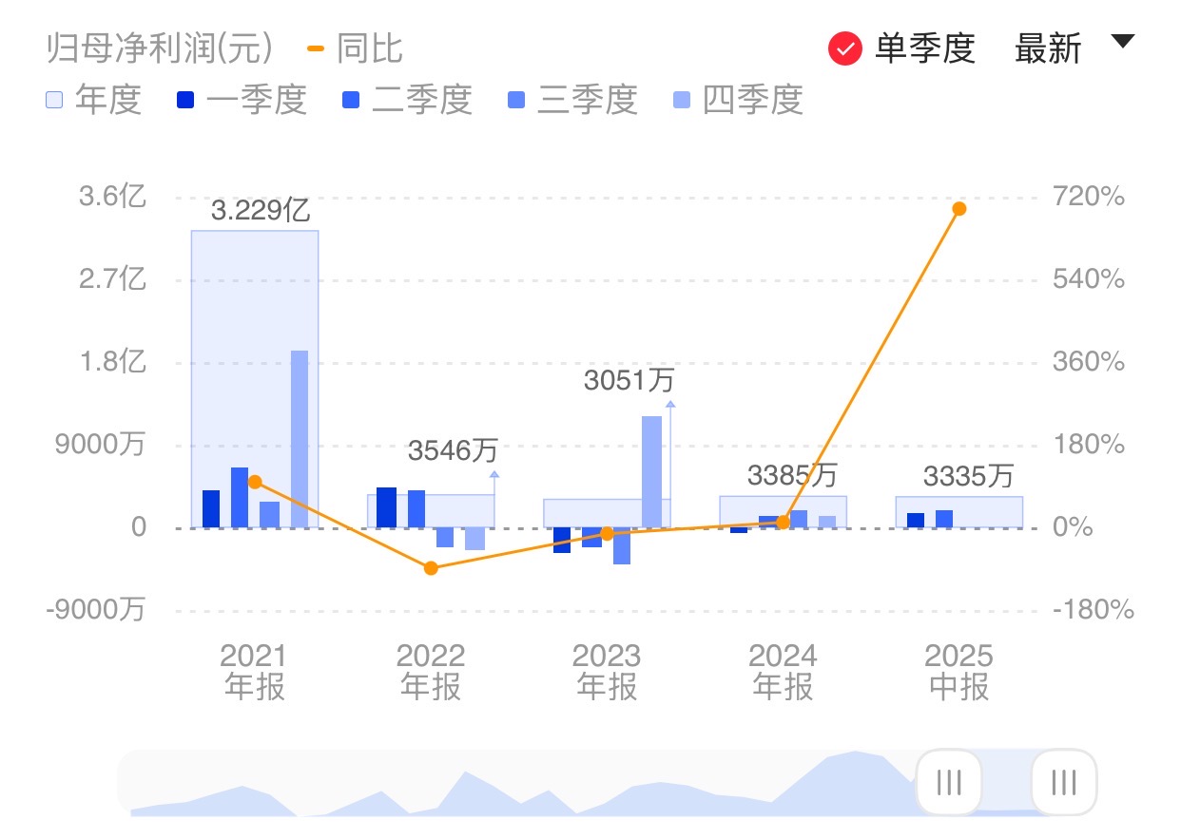Click the -180% axis value
Viewport: 1181px width, 839px height.
[x=1094, y=609]
